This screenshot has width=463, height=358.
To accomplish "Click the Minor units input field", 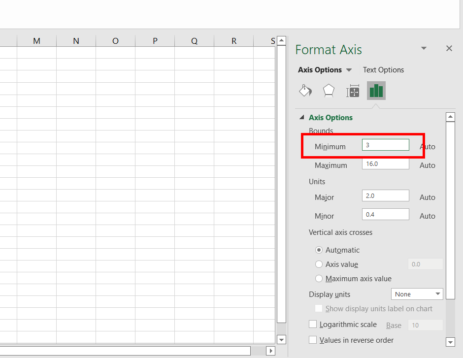I will [x=386, y=215].
